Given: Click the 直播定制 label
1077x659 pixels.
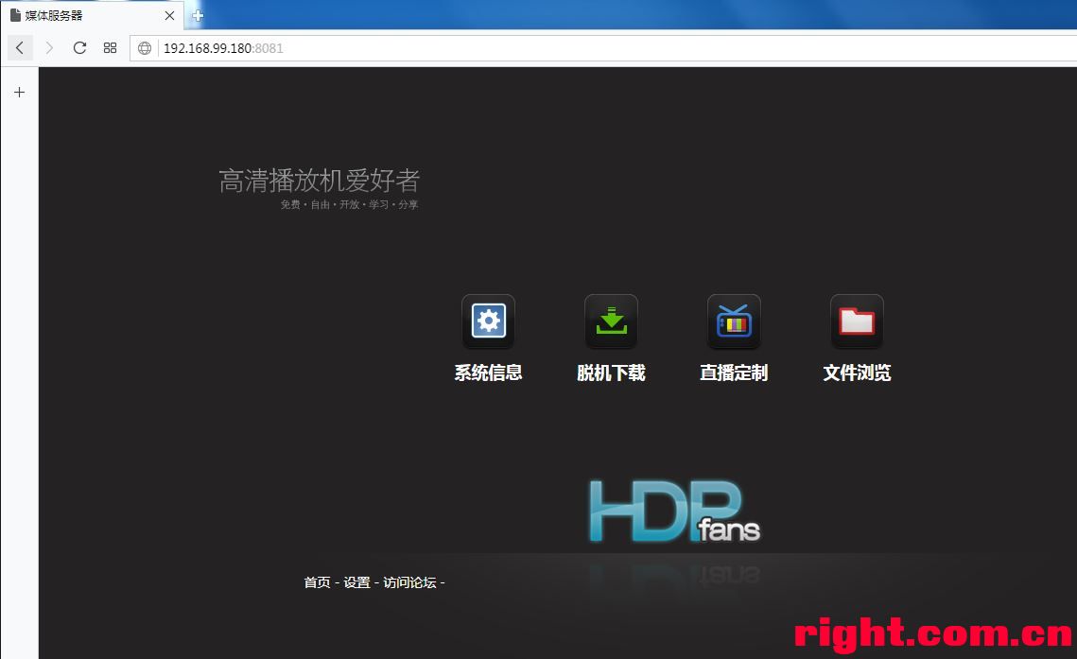Looking at the screenshot, I should pos(735,373).
